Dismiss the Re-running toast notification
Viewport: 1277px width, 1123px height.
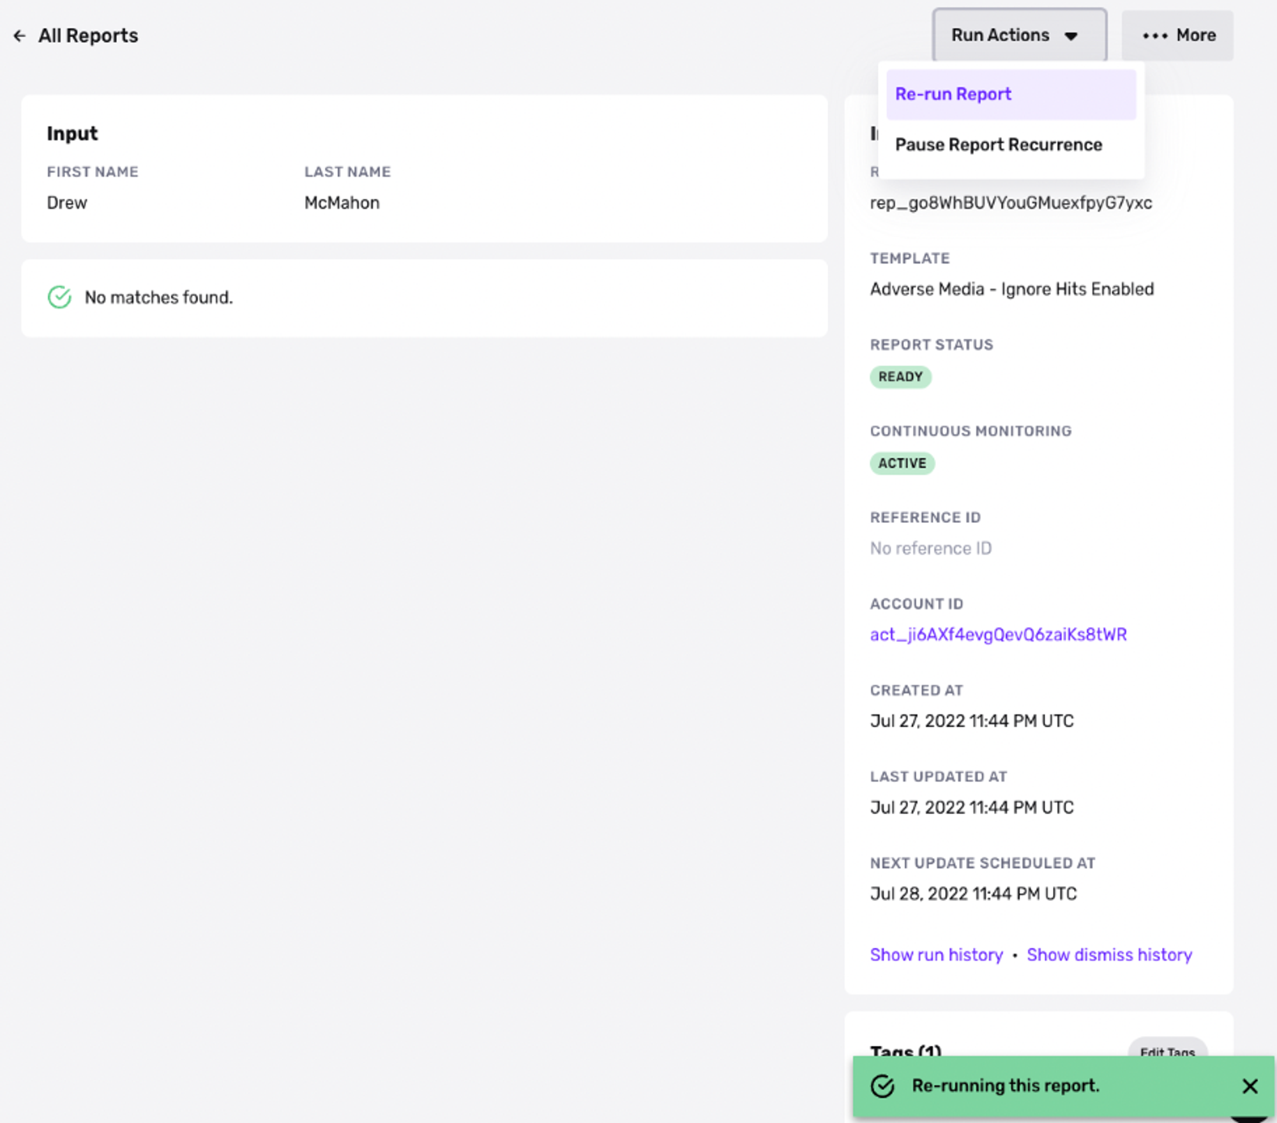point(1250,1086)
